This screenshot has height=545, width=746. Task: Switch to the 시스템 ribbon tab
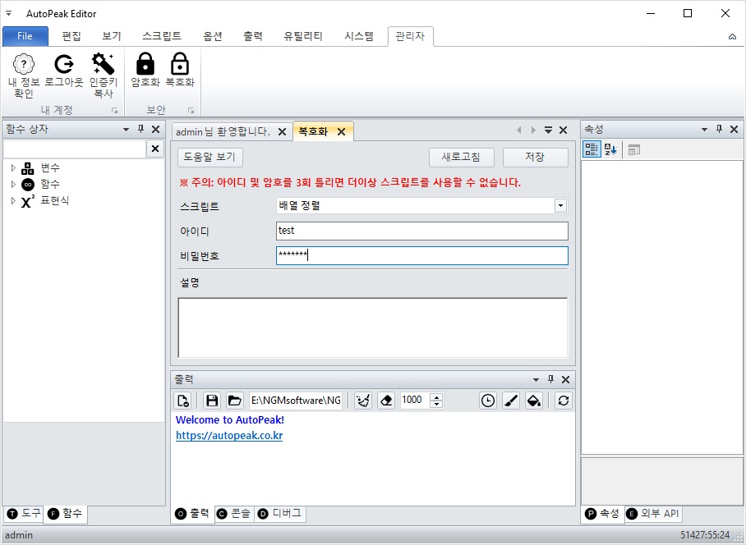(x=359, y=36)
